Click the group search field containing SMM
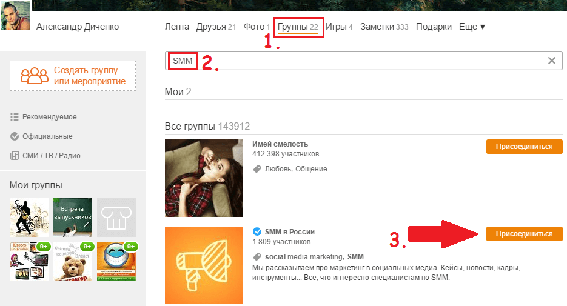The height and width of the screenshot is (306, 567). click(x=363, y=61)
